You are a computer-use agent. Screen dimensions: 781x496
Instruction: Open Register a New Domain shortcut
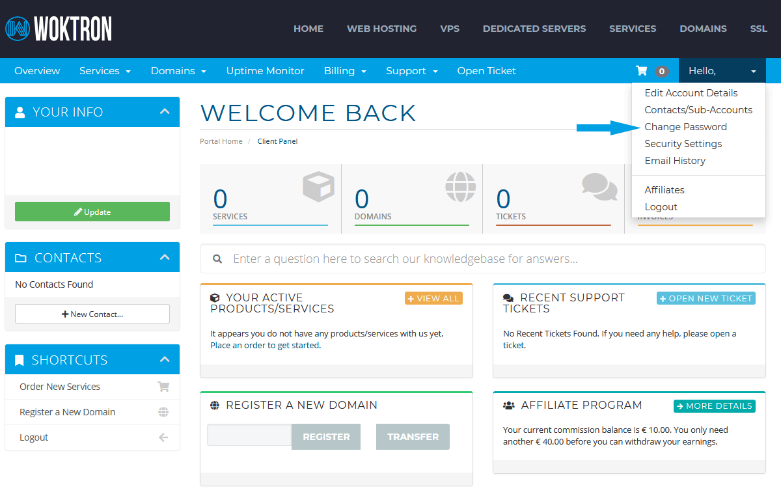coord(92,412)
